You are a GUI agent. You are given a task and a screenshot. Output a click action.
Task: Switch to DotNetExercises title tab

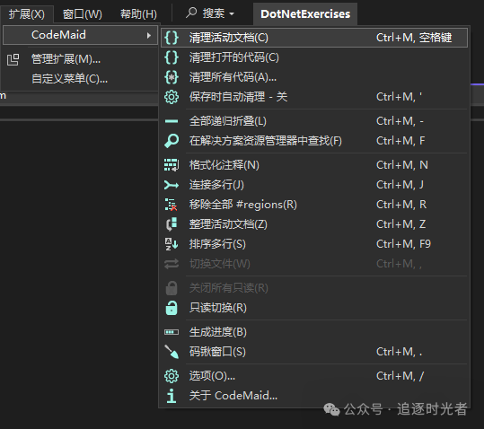305,14
